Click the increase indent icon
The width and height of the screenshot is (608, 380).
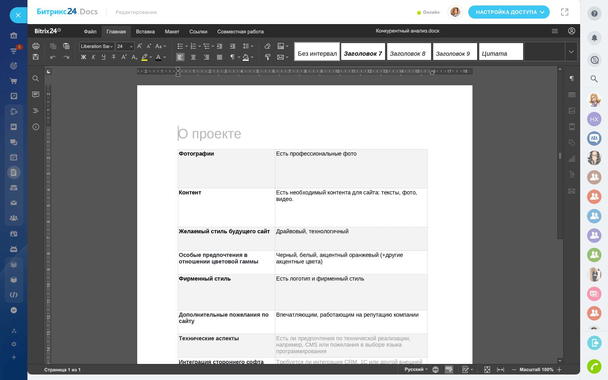[233, 46]
